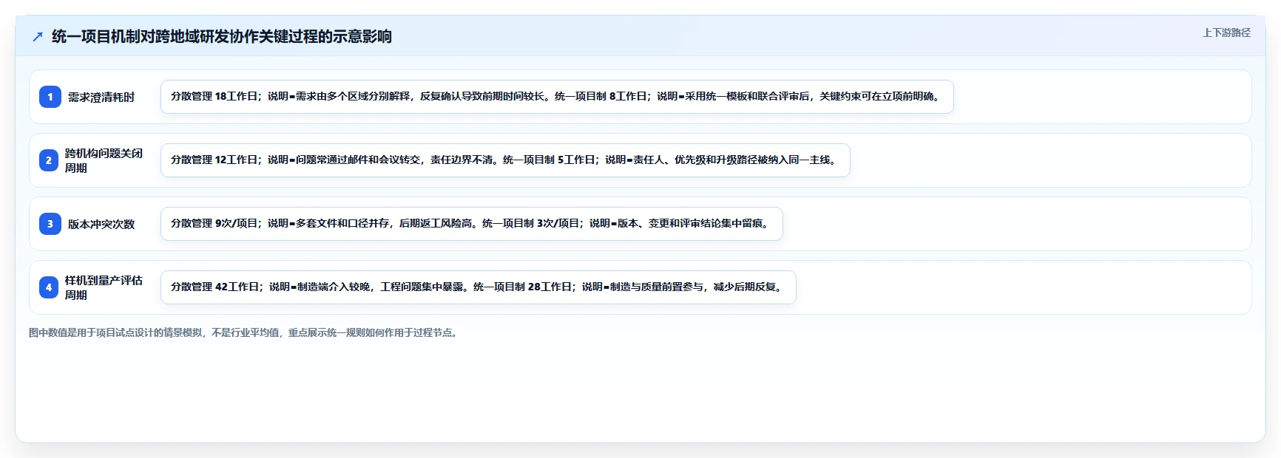Screen dimensions: 1281x458
Task: Click the description box starting 分散管理 42工作日
Action: (479, 287)
